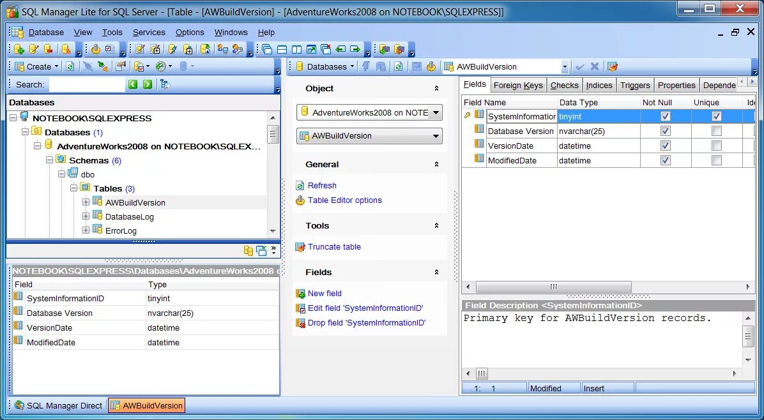Click the green execute search arrow icon
This screenshot has width=764, height=420.
(x=148, y=84)
